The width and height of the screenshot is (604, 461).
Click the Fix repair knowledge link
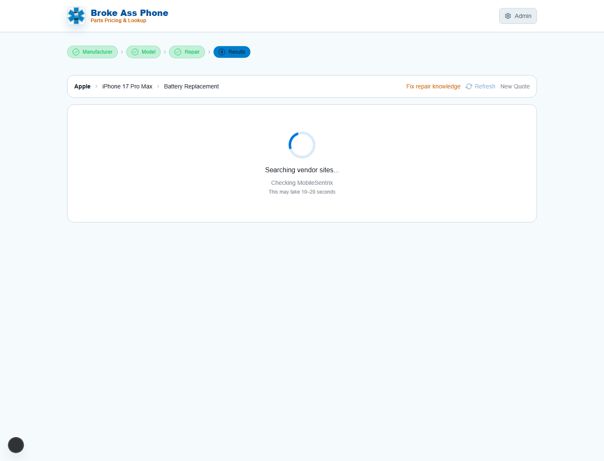(433, 86)
